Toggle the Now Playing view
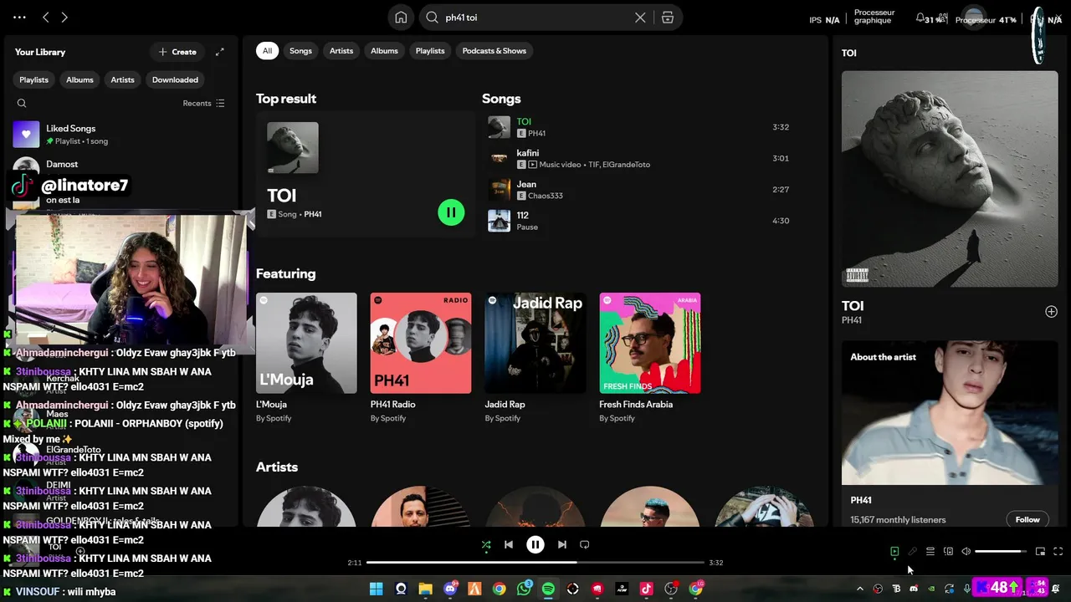Viewport: 1071px width, 602px height. [894, 551]
